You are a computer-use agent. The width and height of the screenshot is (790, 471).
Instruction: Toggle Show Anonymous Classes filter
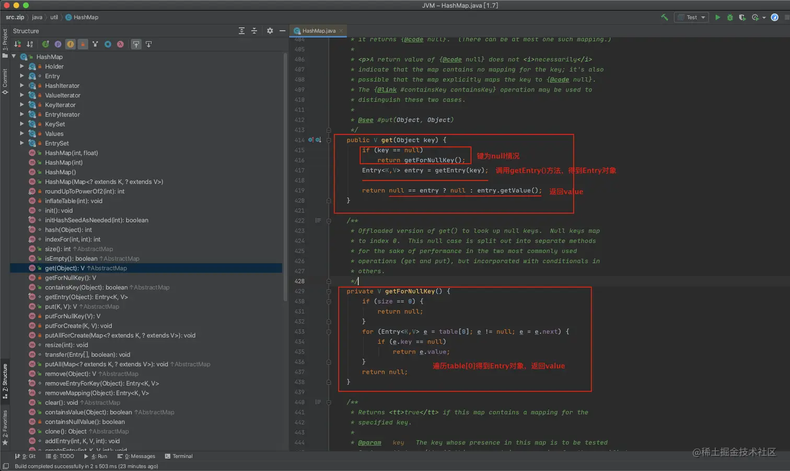(95, 44)
